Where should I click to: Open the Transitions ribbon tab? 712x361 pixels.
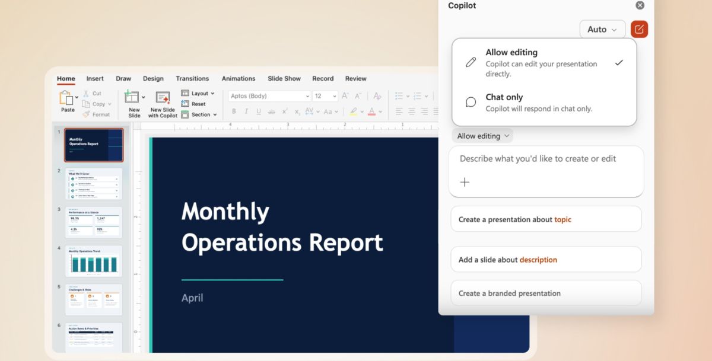click(x=192, y=78)
